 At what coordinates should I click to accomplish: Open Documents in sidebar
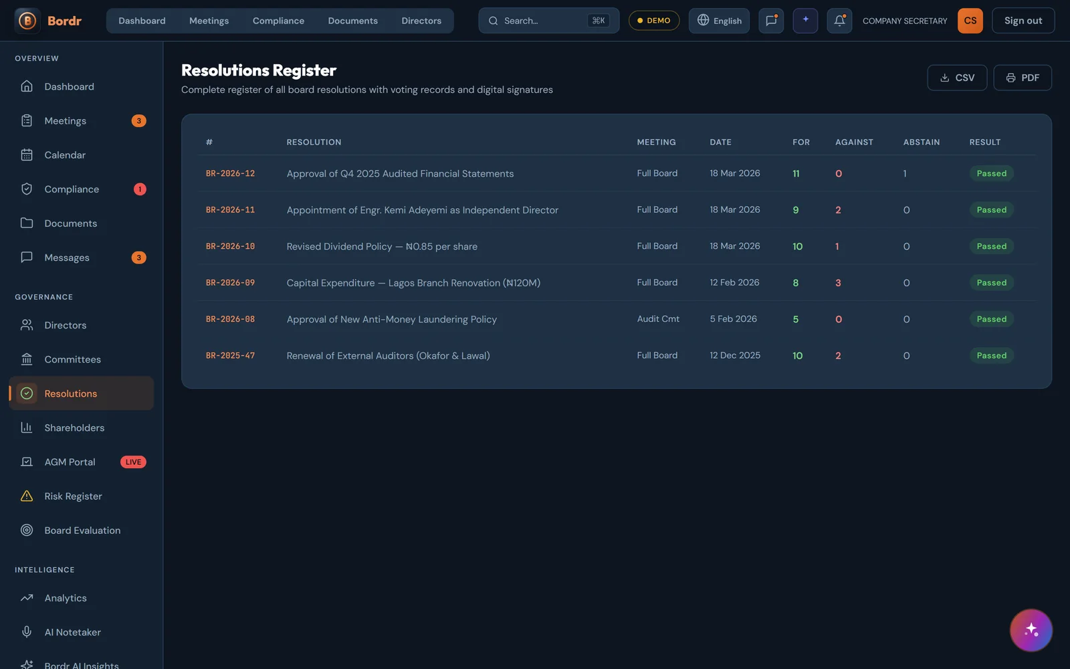(81, 223)
